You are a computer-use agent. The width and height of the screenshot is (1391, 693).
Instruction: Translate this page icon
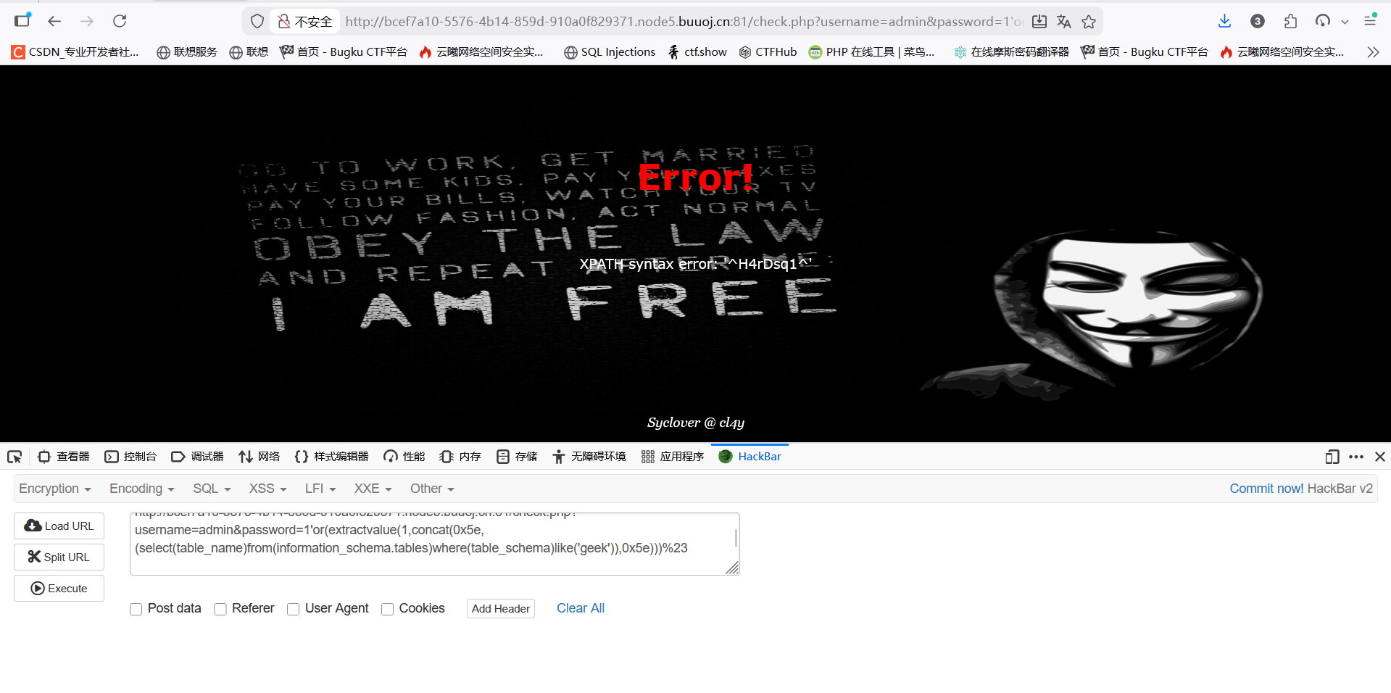(x=1063, y=22)
